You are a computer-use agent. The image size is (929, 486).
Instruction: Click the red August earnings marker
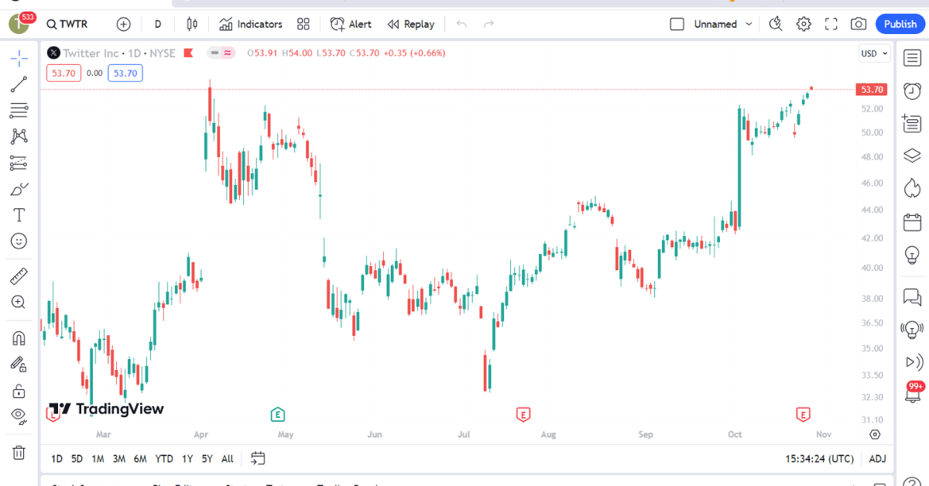point(523,415)
